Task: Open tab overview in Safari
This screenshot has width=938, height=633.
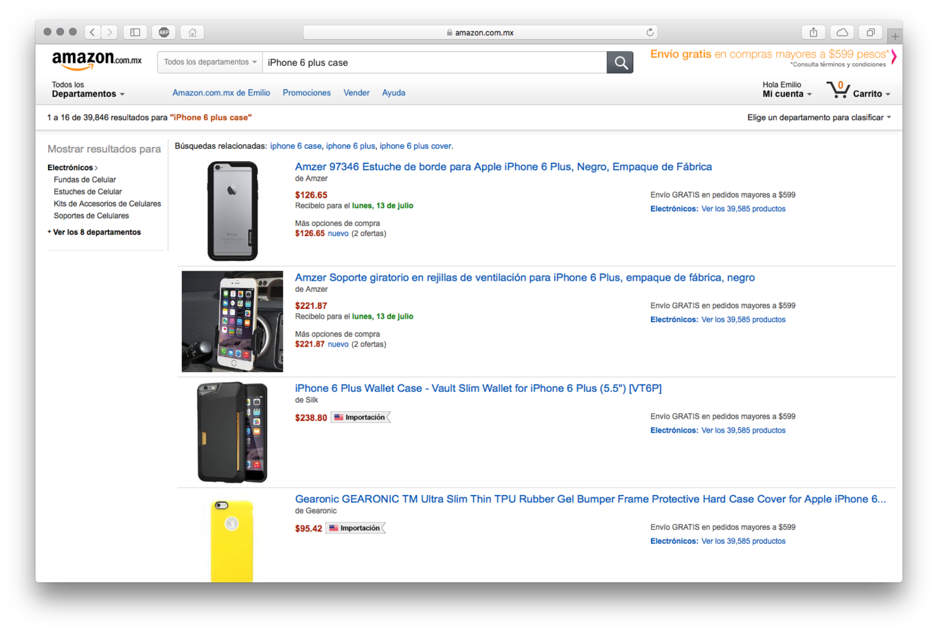Action: (x=870, y=32)
